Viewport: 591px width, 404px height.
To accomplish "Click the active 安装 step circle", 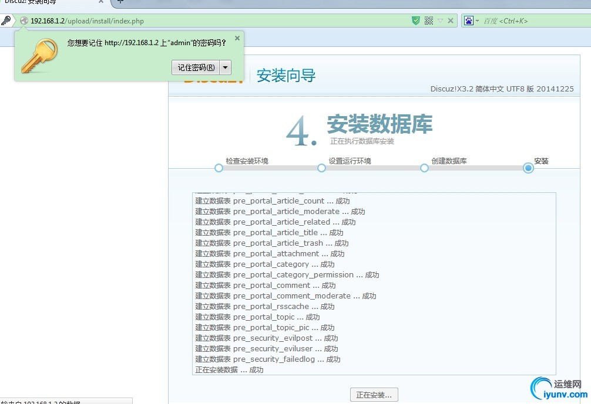I will pyautogui.click(x=528, y=168).
